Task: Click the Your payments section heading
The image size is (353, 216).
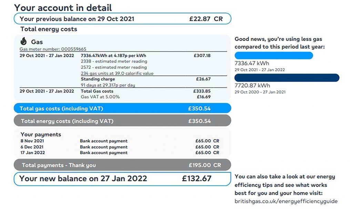Action: [x=41, y=134]
